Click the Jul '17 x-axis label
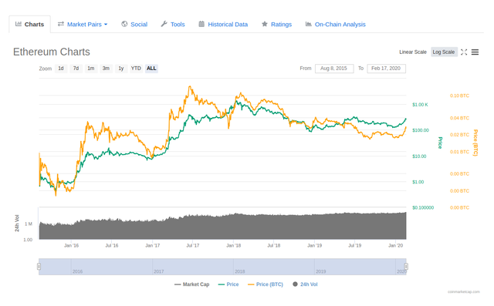Screen dimensions: 494x306 click(193, 245)
